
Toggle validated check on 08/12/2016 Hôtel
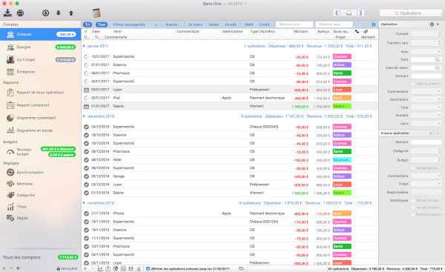(86, 160)
